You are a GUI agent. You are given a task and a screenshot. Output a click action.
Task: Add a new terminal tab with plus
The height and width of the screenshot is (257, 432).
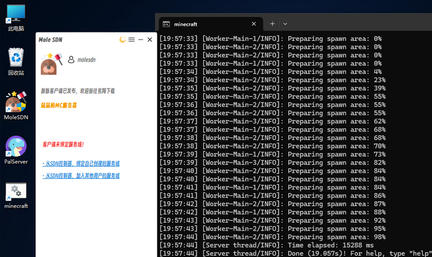click(x=272, y=24)
